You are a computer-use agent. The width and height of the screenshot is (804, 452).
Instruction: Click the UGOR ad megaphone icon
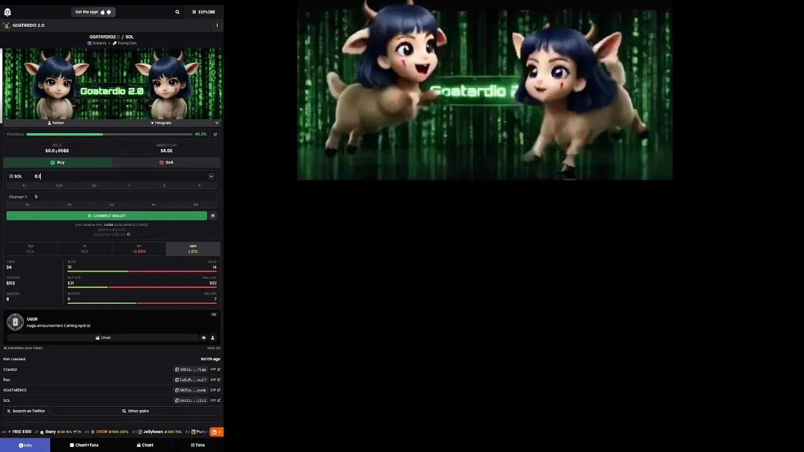(x=204, y=338)
